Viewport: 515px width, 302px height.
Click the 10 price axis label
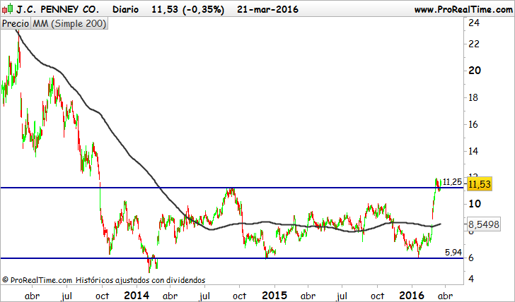click(475, 204)
